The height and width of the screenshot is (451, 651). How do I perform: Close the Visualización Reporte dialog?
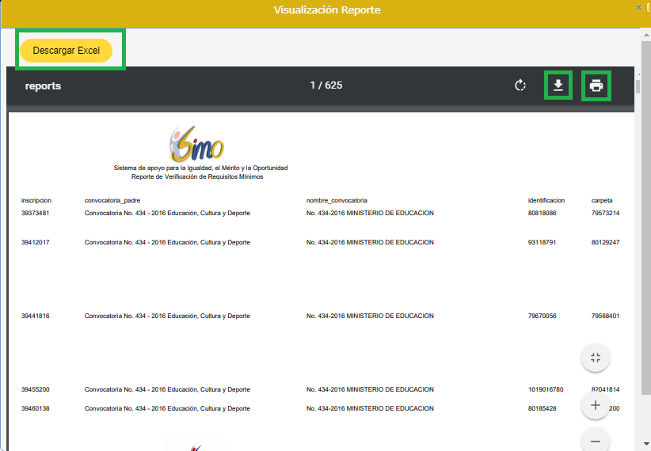point(639,7)
